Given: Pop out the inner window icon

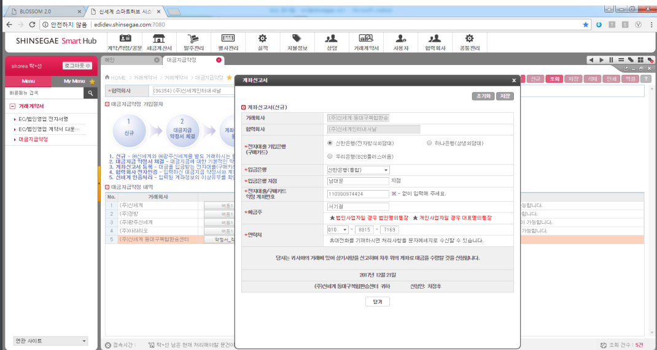Looking at the screenshot, I should click(626, 69).
